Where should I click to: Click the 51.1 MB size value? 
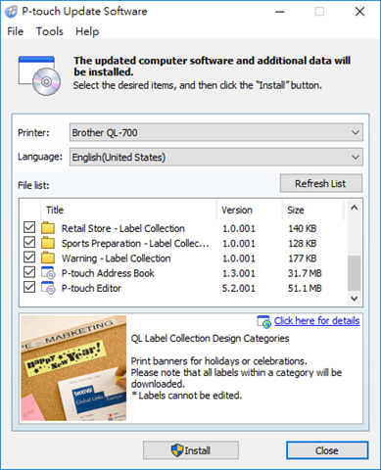(305, 288)
